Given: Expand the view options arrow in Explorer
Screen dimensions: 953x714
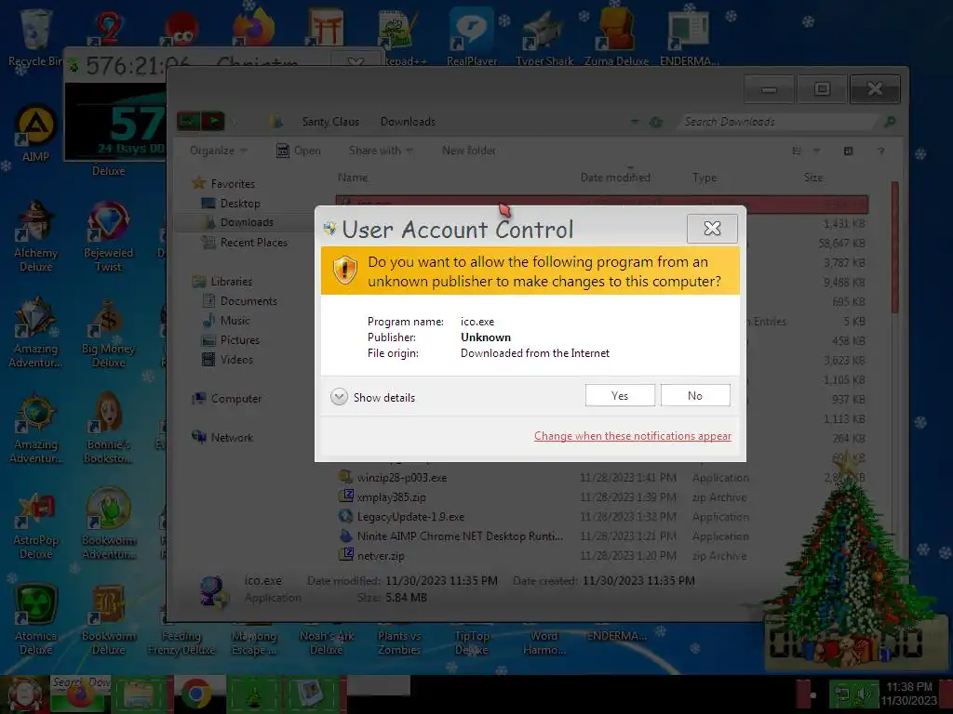Looking at the screenshot, I should pos(817,151).
